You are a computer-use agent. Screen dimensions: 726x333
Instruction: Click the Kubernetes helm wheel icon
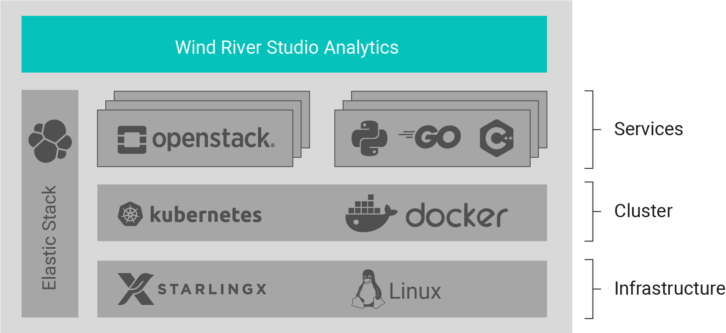(130, 214)
